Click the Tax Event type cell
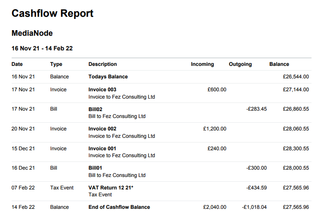The image size is (324, 217). pos(62,188)
